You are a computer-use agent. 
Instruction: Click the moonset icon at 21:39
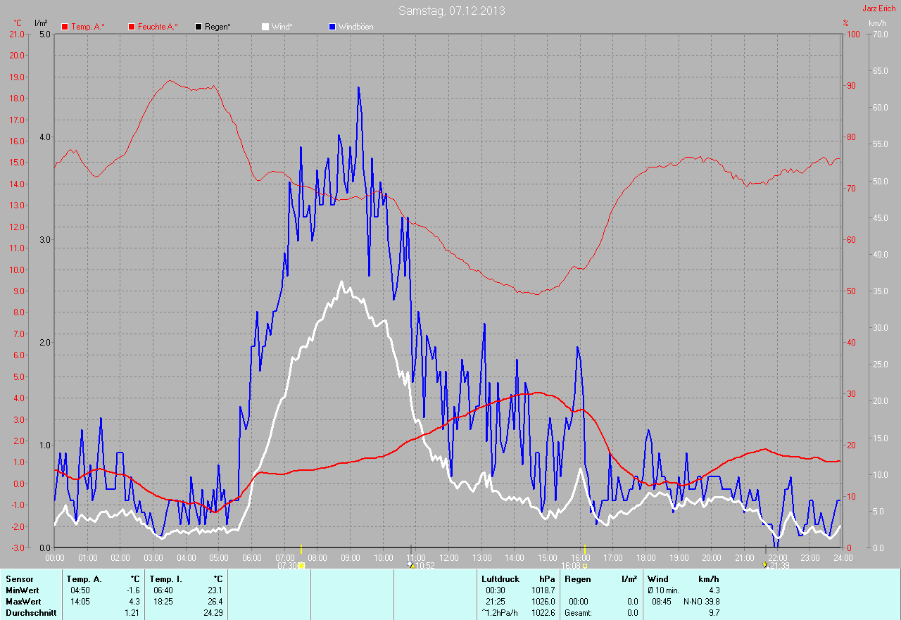coord(765,565)
